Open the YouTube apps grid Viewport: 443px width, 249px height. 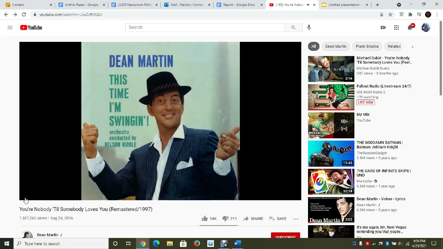(x=396, y=28)
